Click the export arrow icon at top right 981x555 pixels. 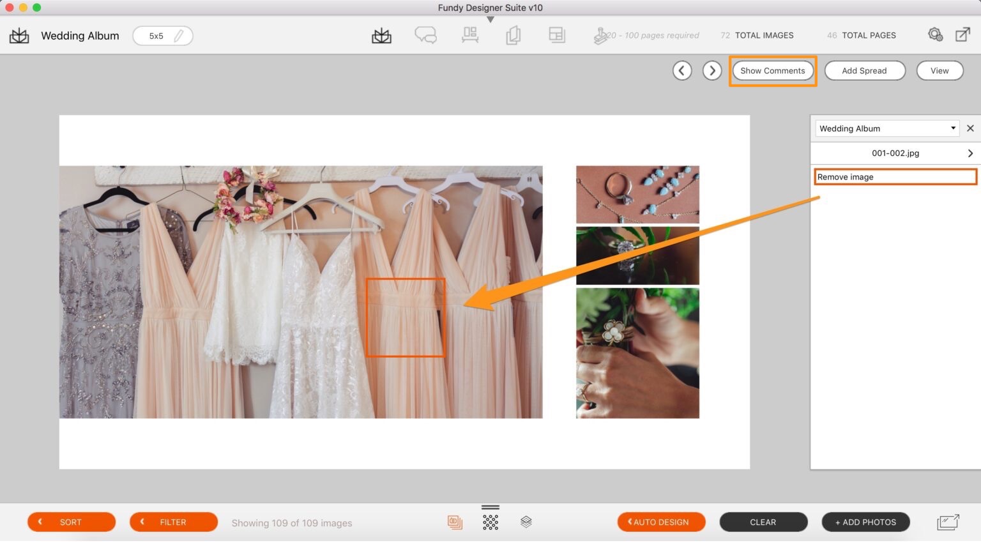coord(962,34)
